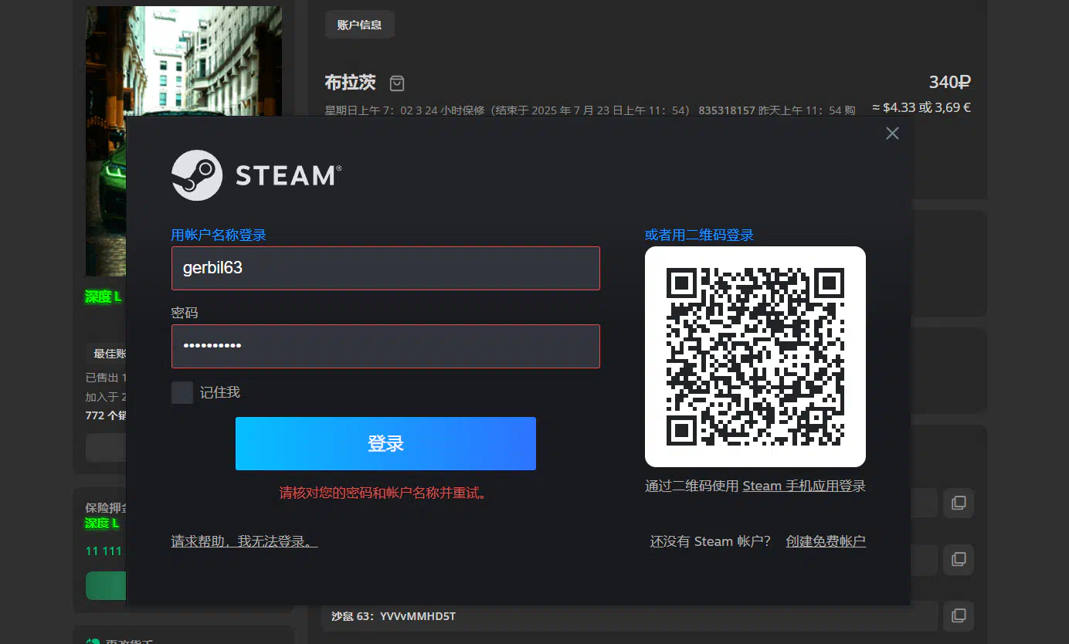This screenshot has height=644, width=1069.
Task: Click the copy icon beside the top field row
Action: (x=959, y=503)
